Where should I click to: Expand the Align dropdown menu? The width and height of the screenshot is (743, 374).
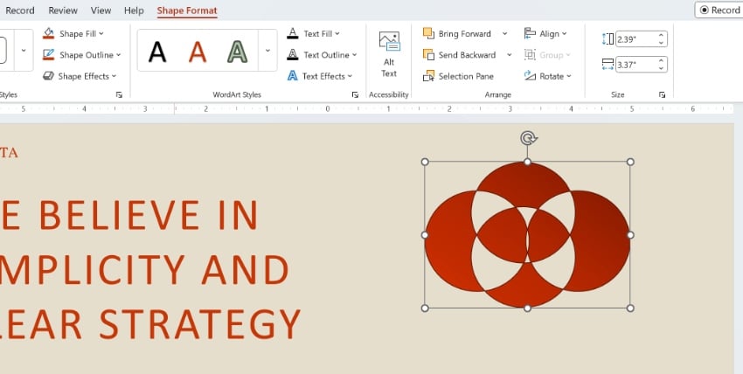point(565,34)
